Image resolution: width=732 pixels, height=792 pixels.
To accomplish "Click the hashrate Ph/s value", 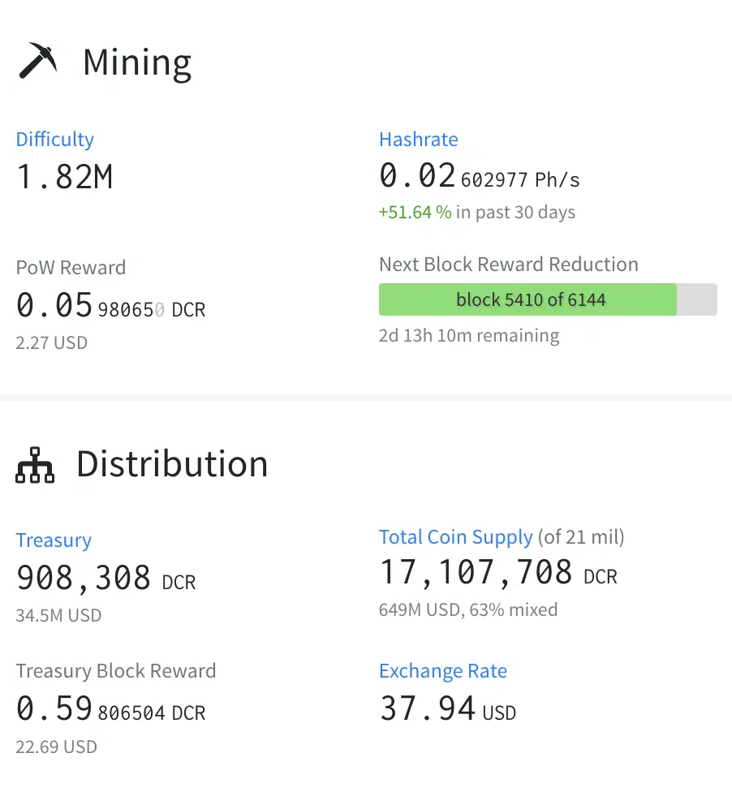I will 479,176.
